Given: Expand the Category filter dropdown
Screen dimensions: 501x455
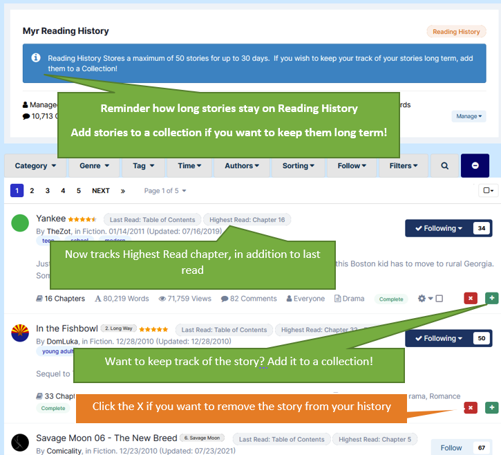Looking at the screenshot, I should coord(35,166).
